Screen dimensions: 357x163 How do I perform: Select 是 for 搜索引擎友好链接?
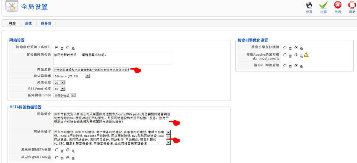tap(296, 48)
